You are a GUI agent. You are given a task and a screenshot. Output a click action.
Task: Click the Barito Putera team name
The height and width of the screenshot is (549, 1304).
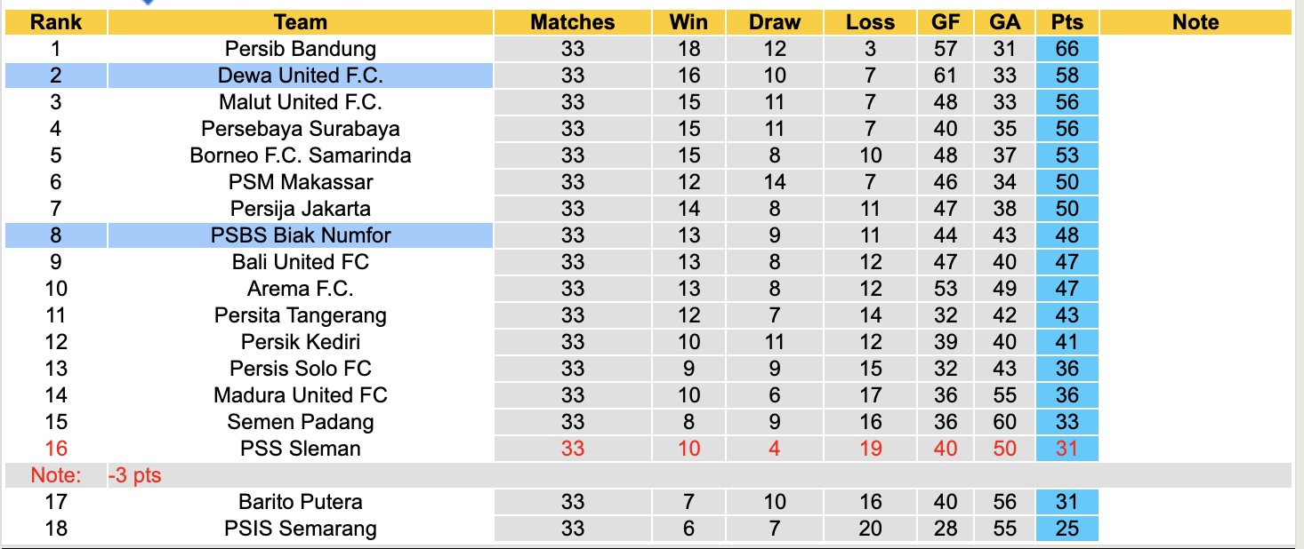click(301, 502)
